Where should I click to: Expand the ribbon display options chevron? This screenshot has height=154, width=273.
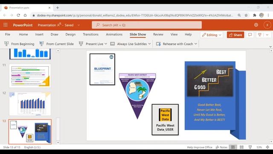(270, 47)
